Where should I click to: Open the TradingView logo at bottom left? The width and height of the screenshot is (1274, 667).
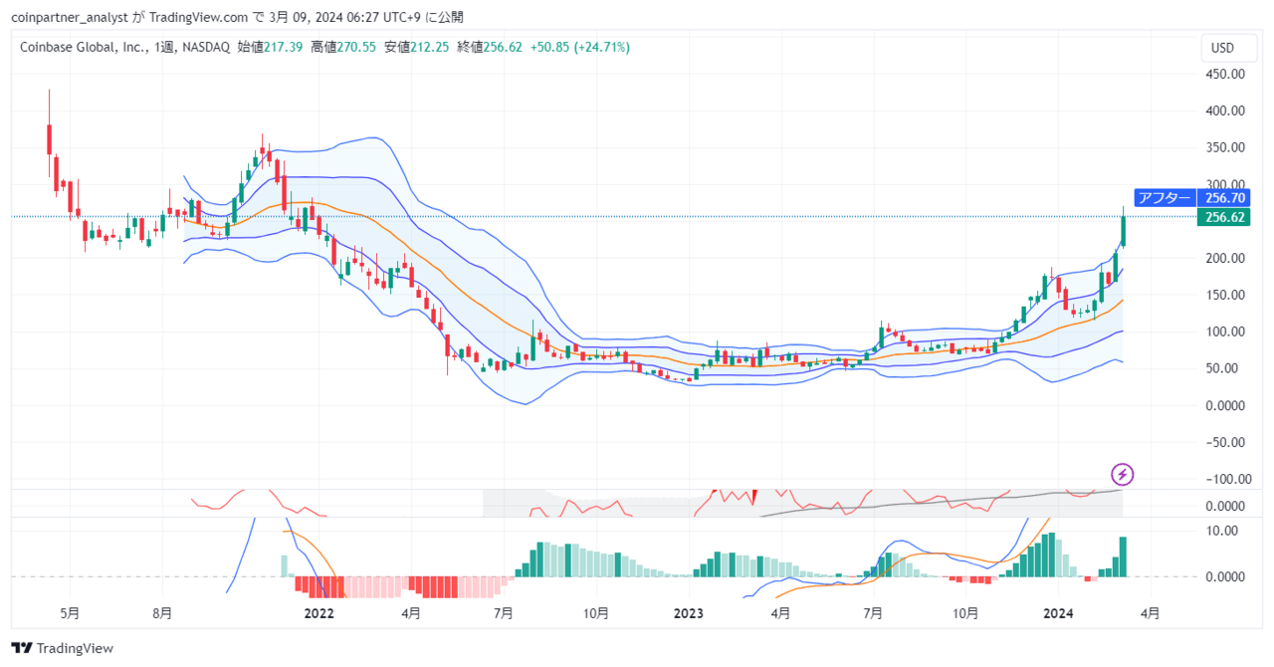pos(60,648)
